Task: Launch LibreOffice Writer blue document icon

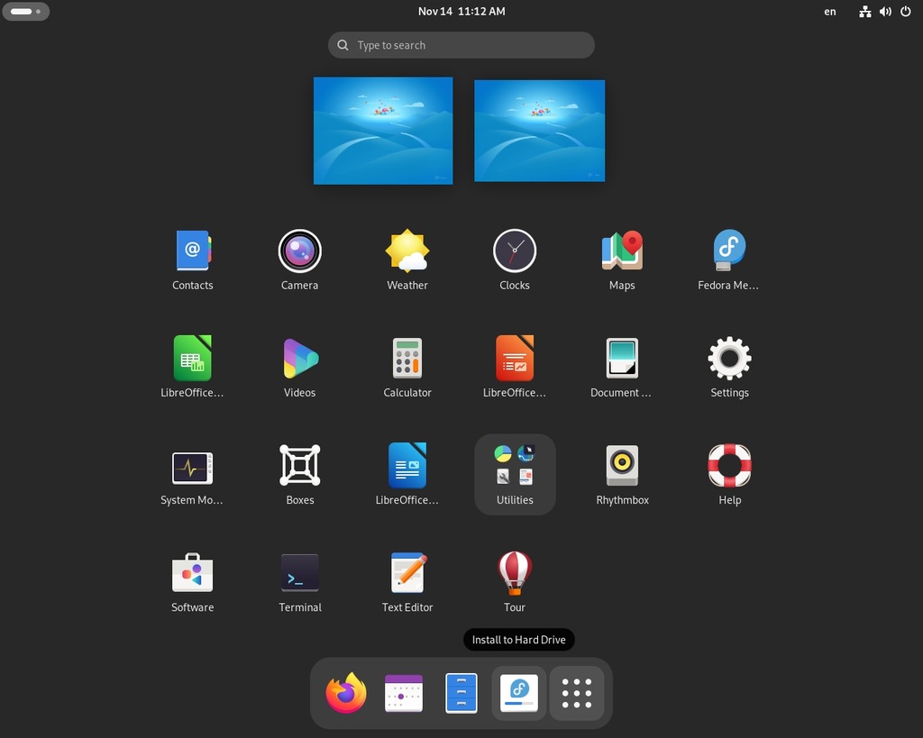Action: (407, 465)
